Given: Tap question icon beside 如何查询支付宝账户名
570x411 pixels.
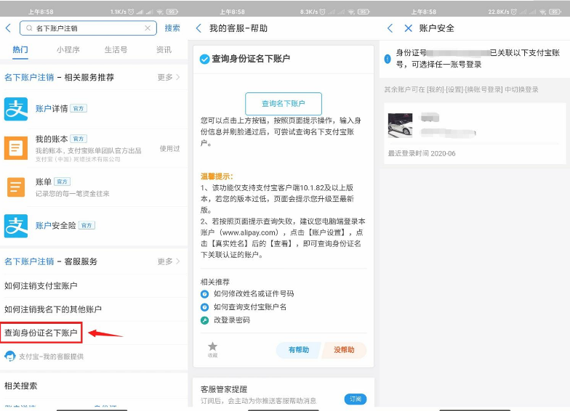Looking at the screenshot, I should coord(205,308).
